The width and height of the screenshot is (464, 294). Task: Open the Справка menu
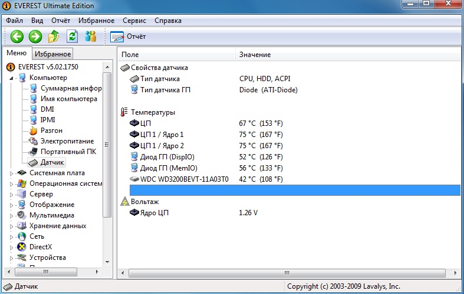tap(168, 21)
